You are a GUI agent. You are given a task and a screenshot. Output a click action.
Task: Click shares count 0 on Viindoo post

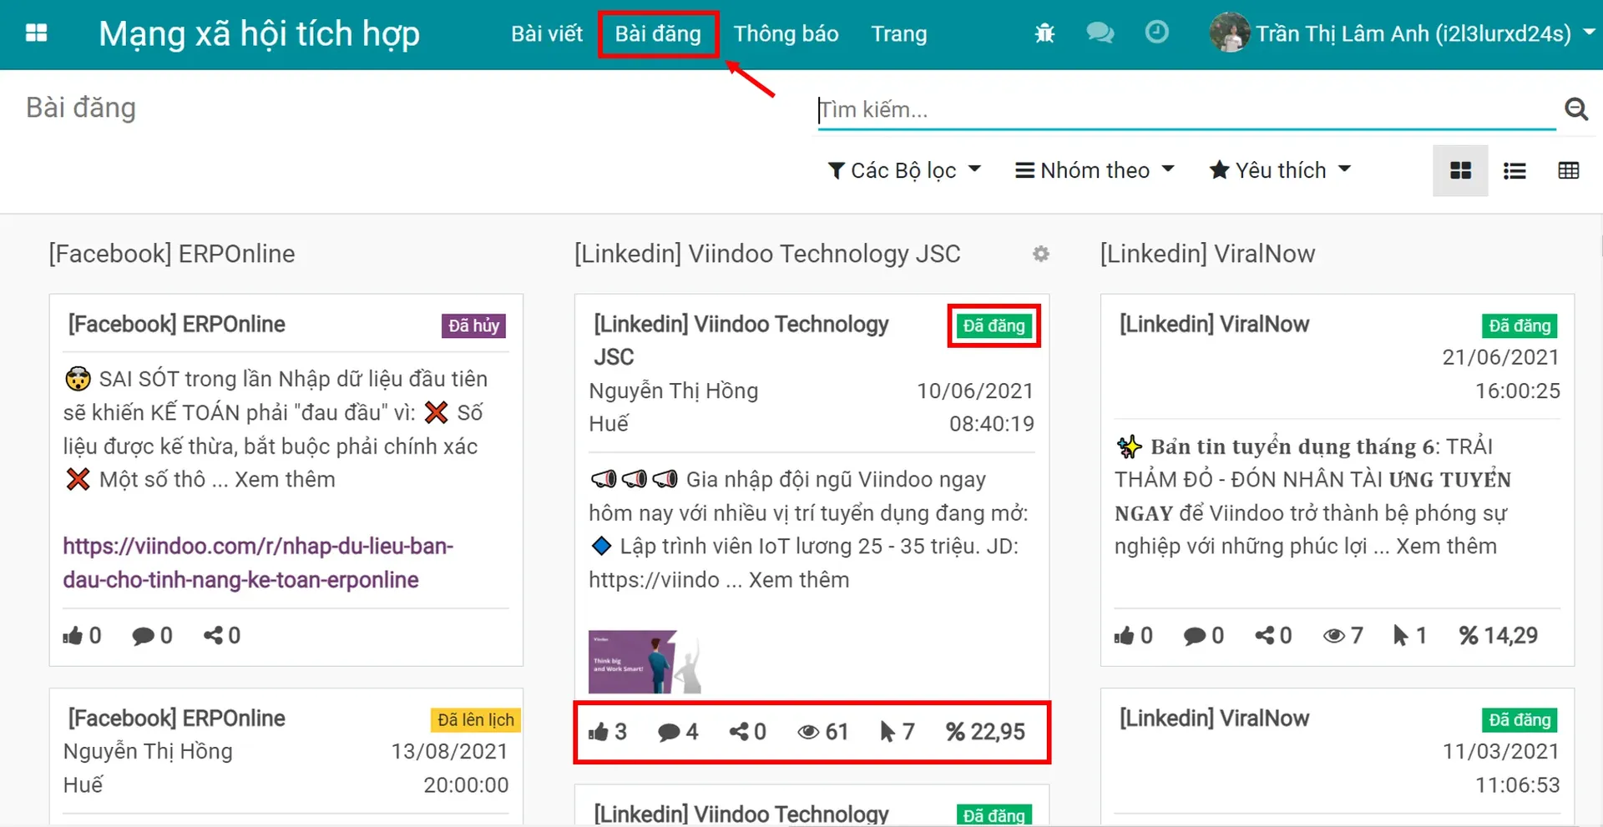click(x=747, y=732)
